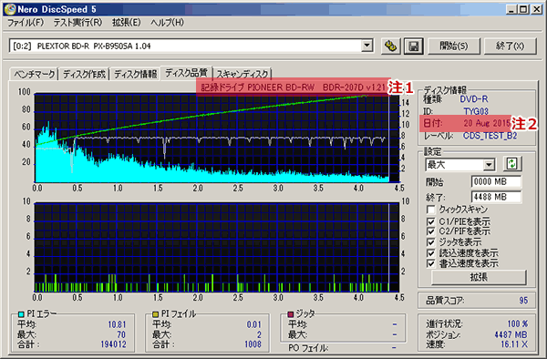Toggle the クイックスキャン checkbox
The height and width of the screenshot is (359, 547).
coord(431,210)
